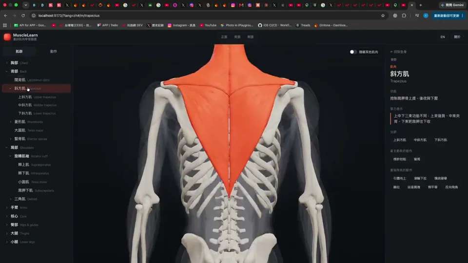Viewport: 468px width, 263px height.
Task: Collapse the 斜方肌 Trapezius chevron in the tree
Action: (10, 89)
